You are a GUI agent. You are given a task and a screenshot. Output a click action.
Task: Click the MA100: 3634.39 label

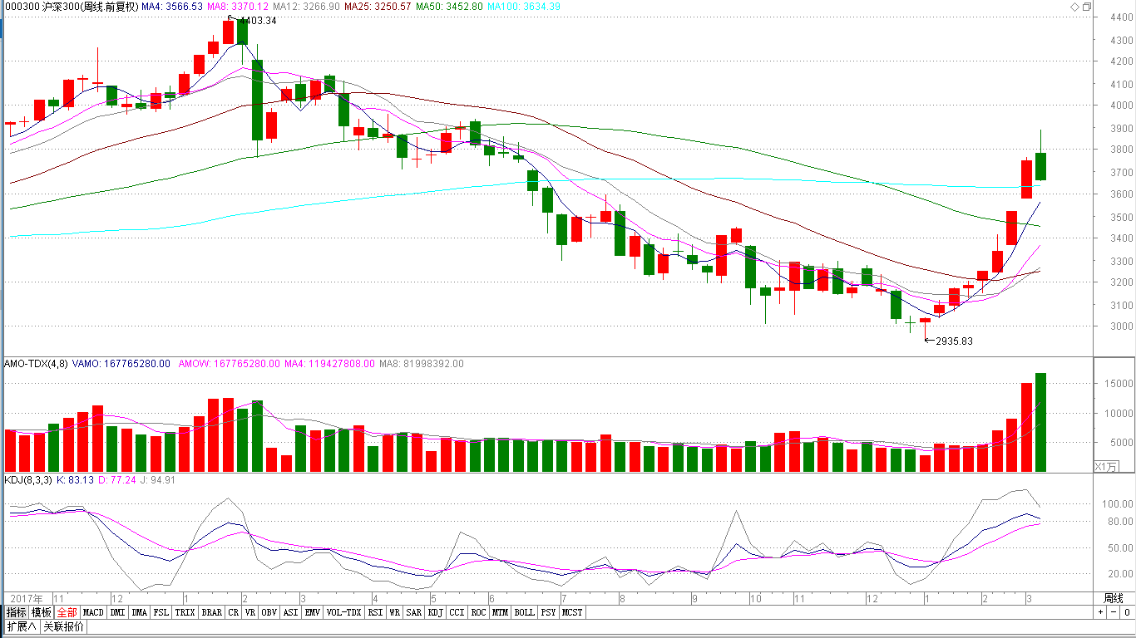click(x=524, y=7)
